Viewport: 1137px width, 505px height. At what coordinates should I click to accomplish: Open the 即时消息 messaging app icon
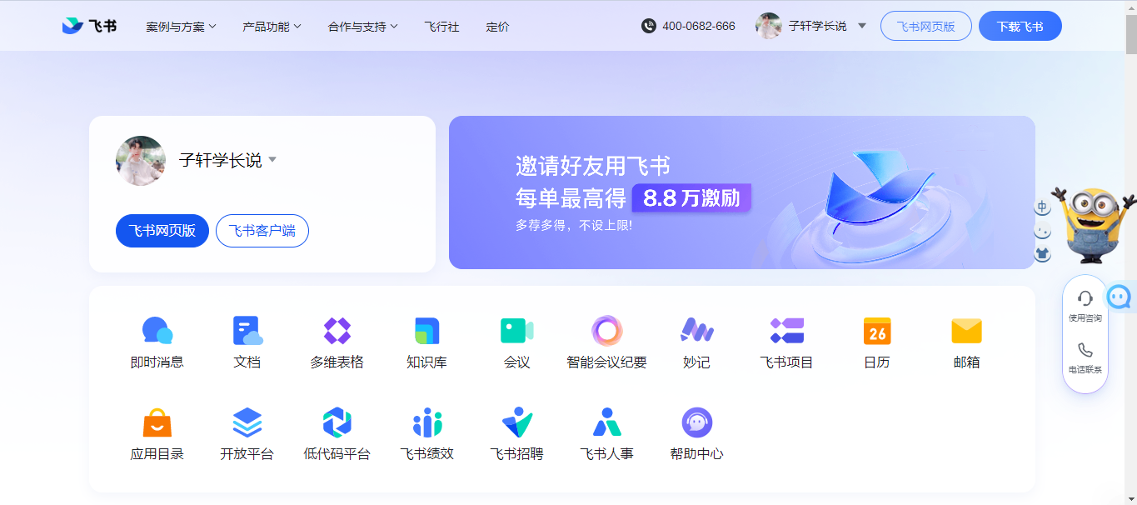157,331
